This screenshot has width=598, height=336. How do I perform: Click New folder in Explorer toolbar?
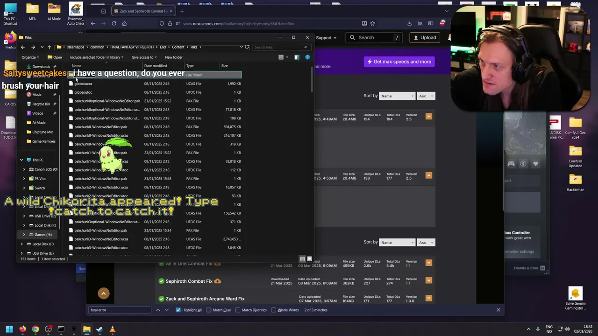coord(174,57)
